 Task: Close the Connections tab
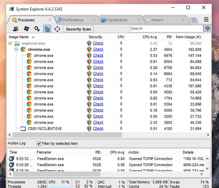tap(139, 20)
